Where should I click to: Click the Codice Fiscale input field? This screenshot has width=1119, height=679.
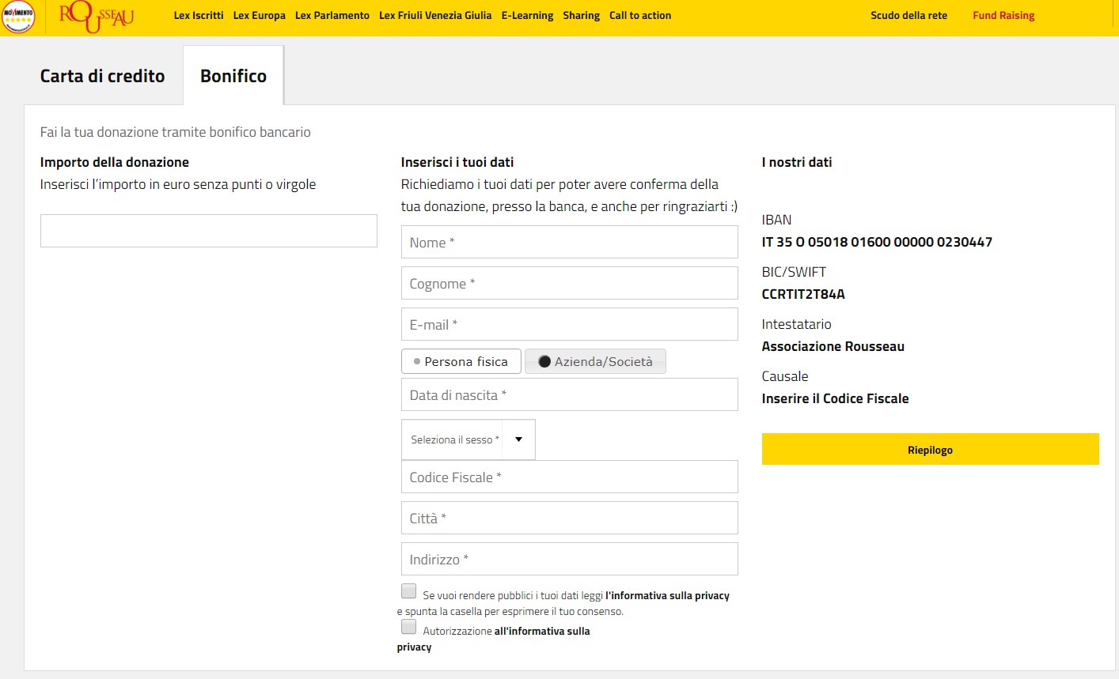[x=570, y=477]
